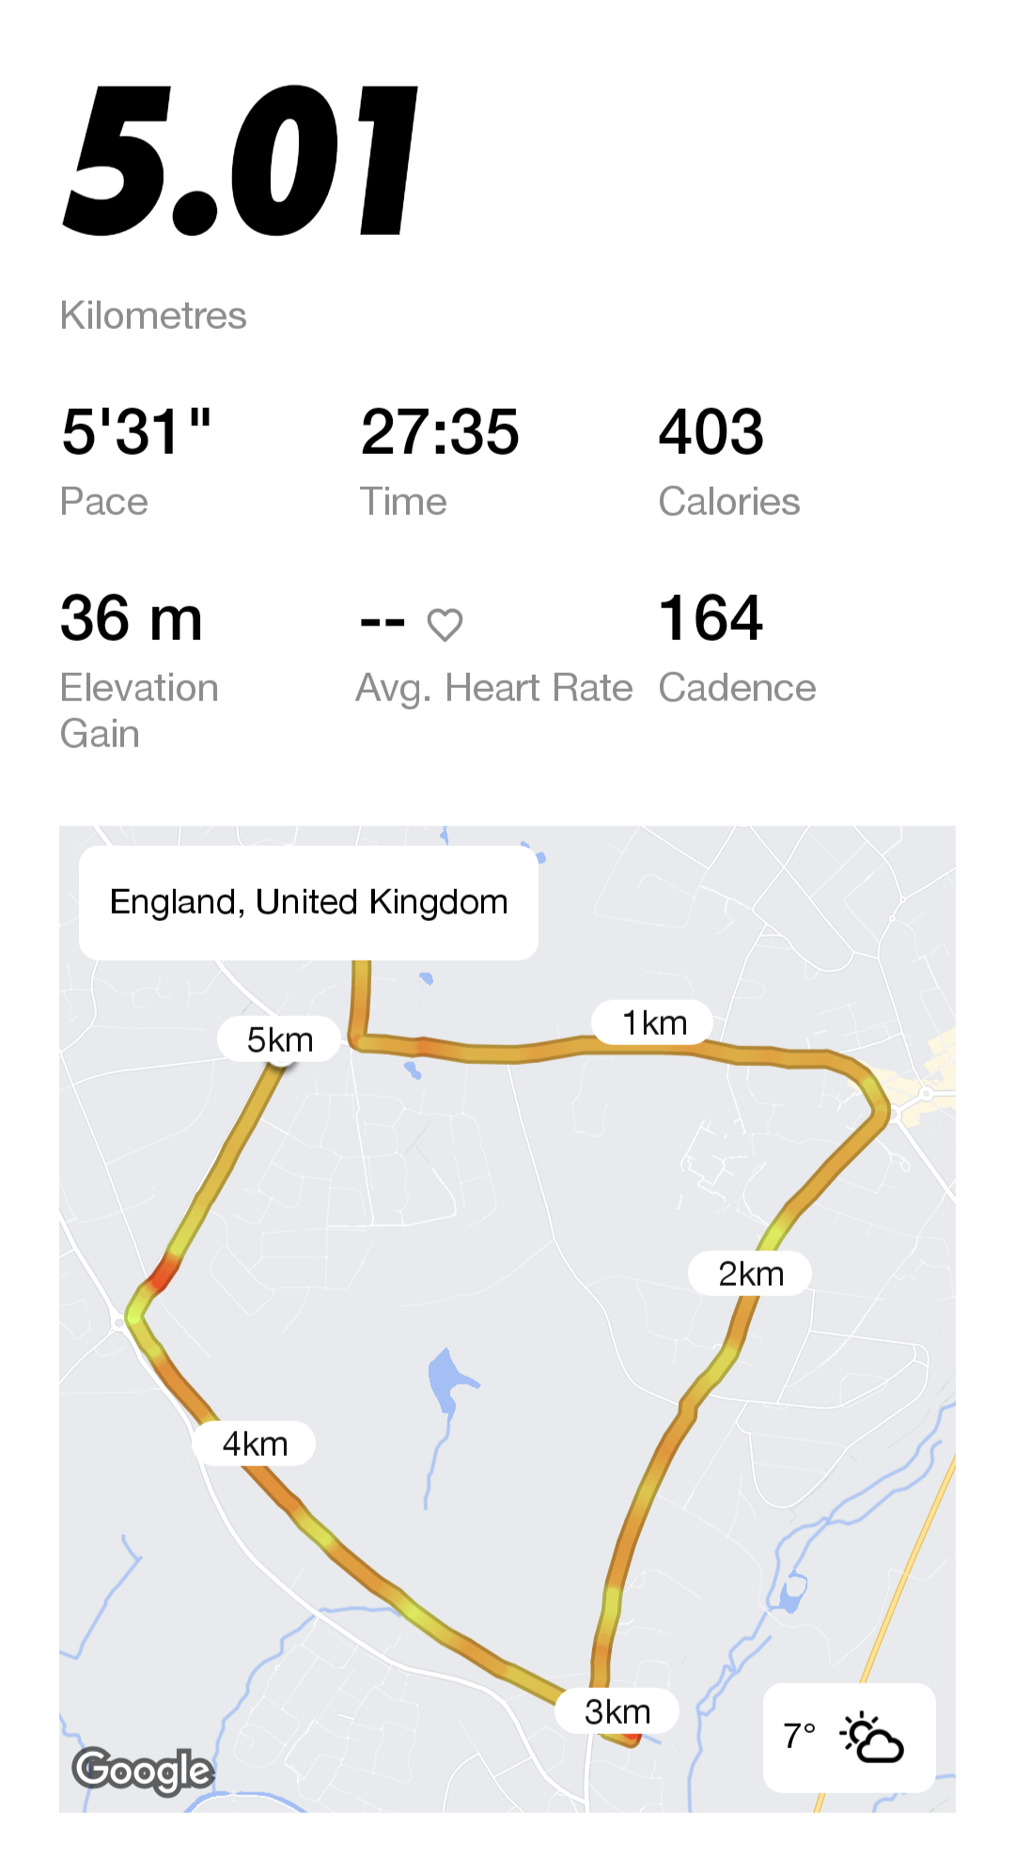
Task: Tap the 5.01 distance figure
Action: [241, 160]
